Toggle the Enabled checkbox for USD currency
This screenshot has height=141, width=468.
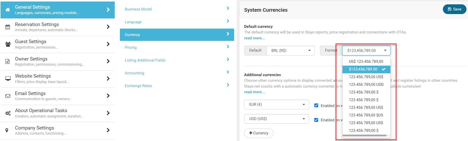pyautogui.click(x=316, y=120)
